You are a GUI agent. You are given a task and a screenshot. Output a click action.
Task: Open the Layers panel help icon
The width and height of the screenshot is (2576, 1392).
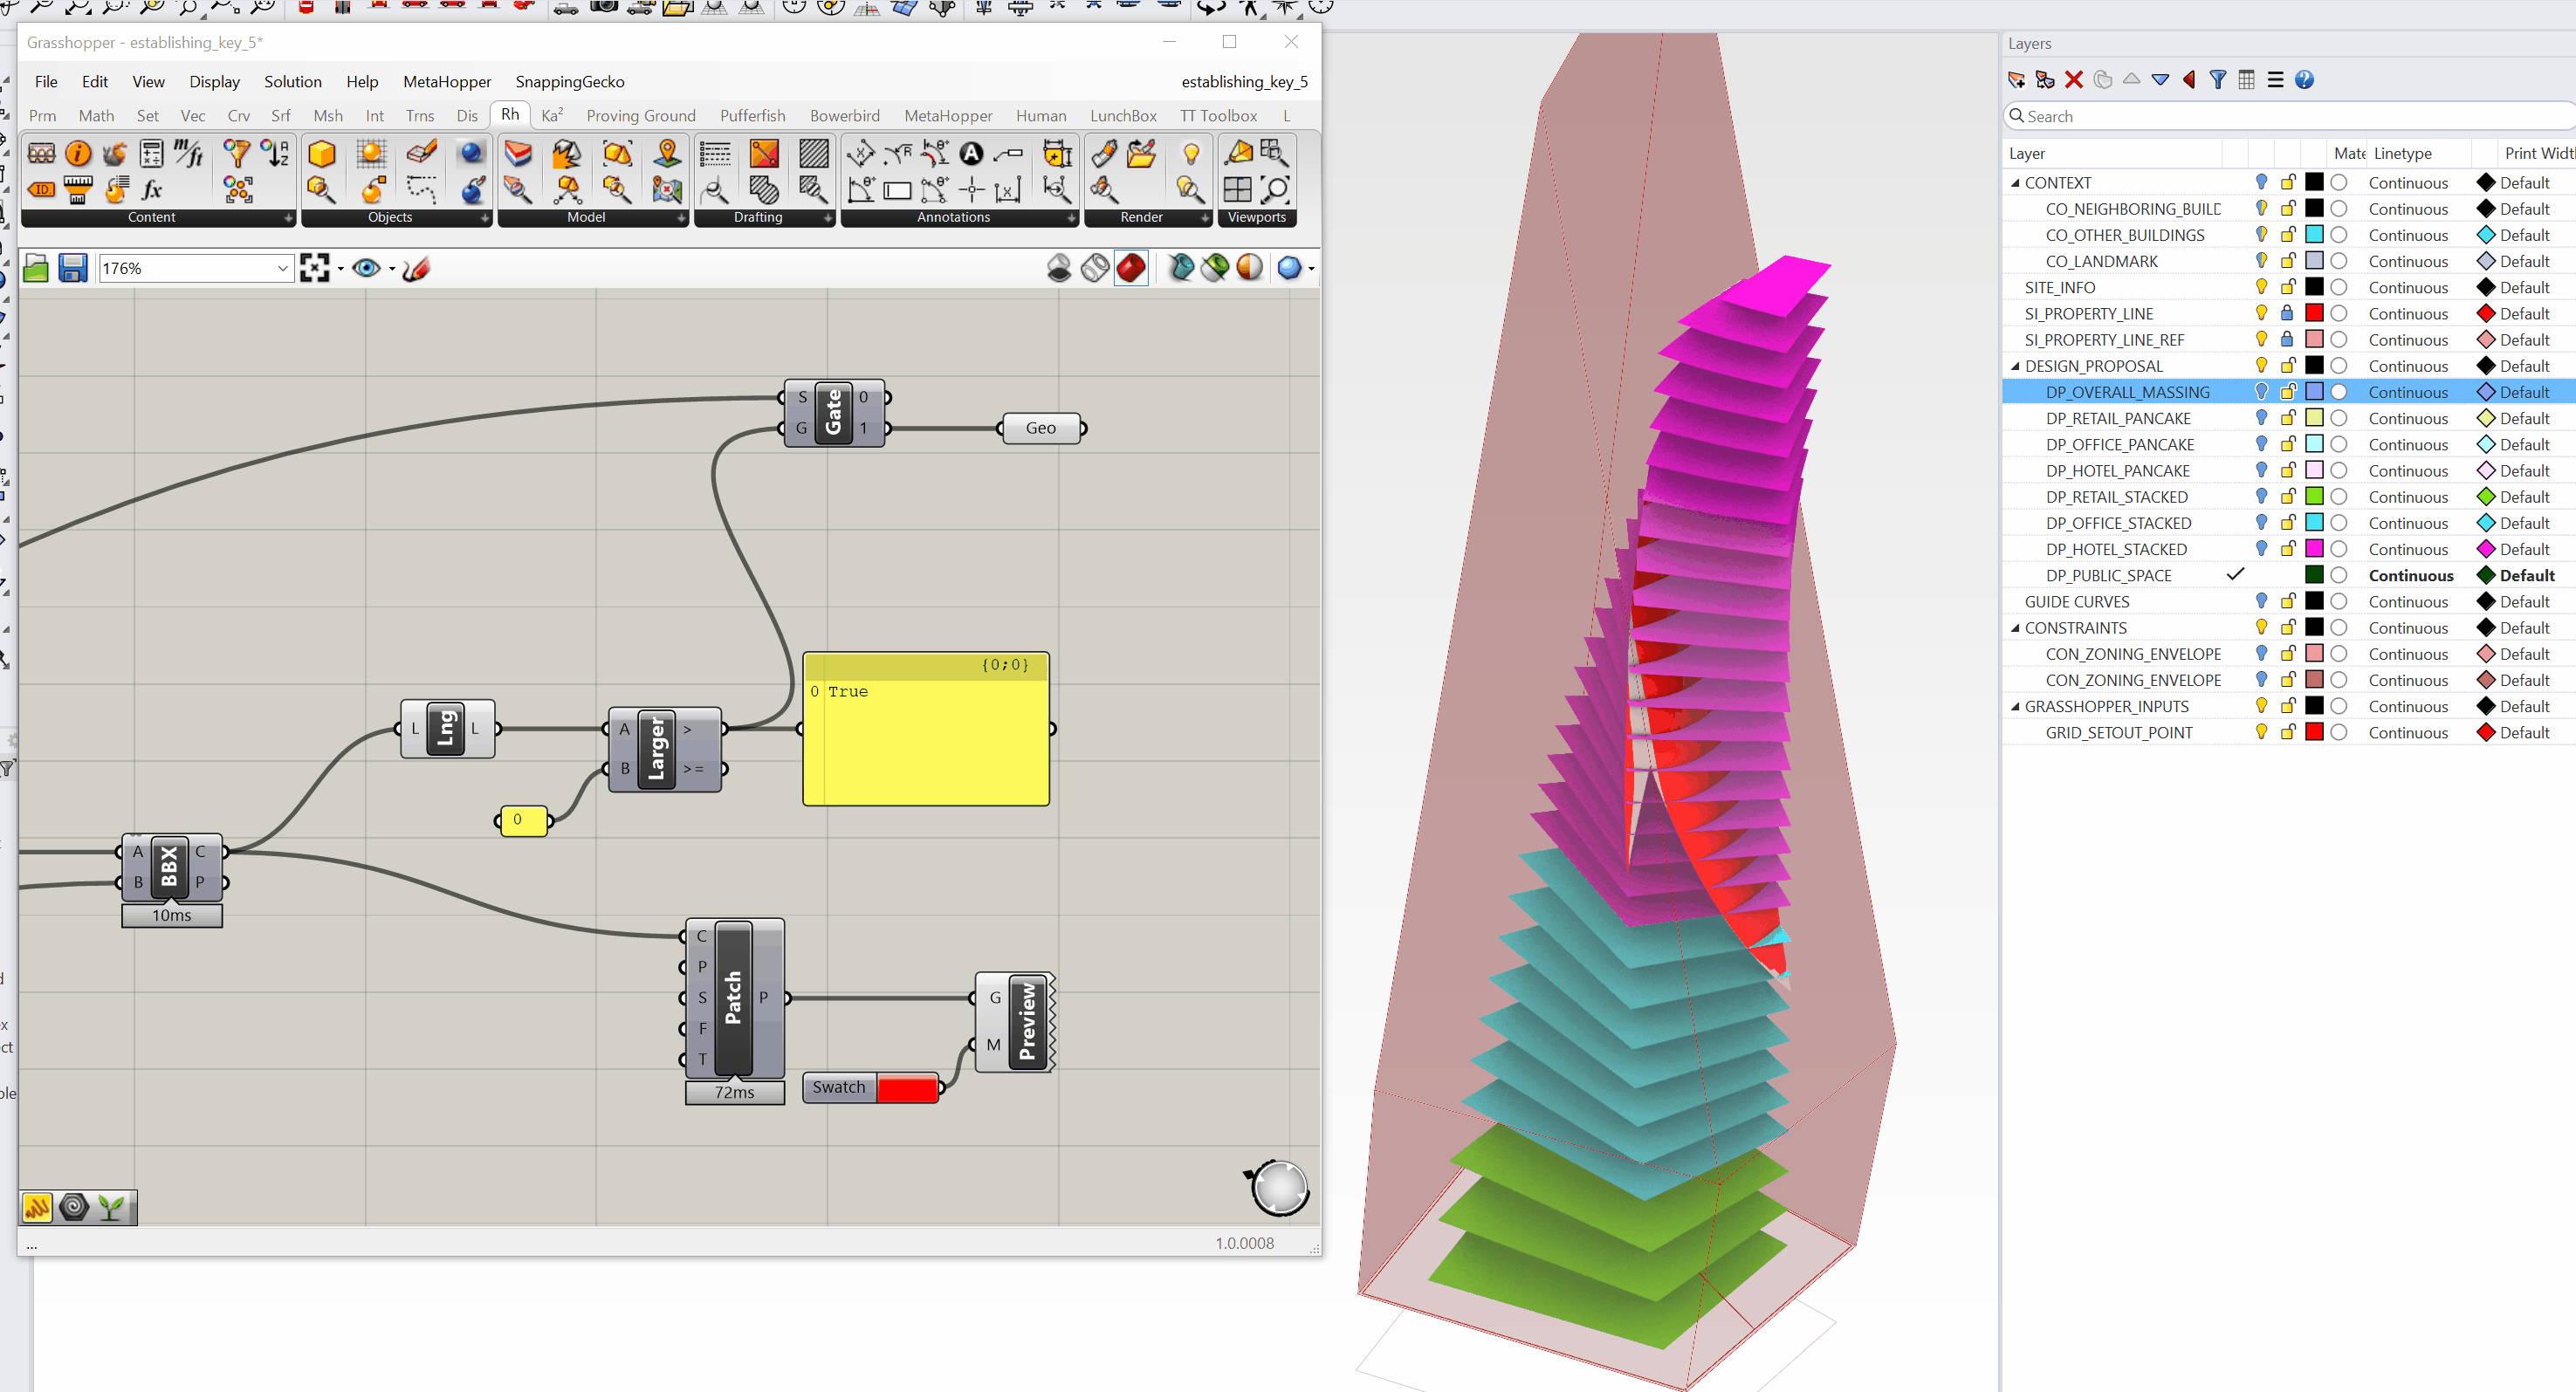tap(2304, 80)
